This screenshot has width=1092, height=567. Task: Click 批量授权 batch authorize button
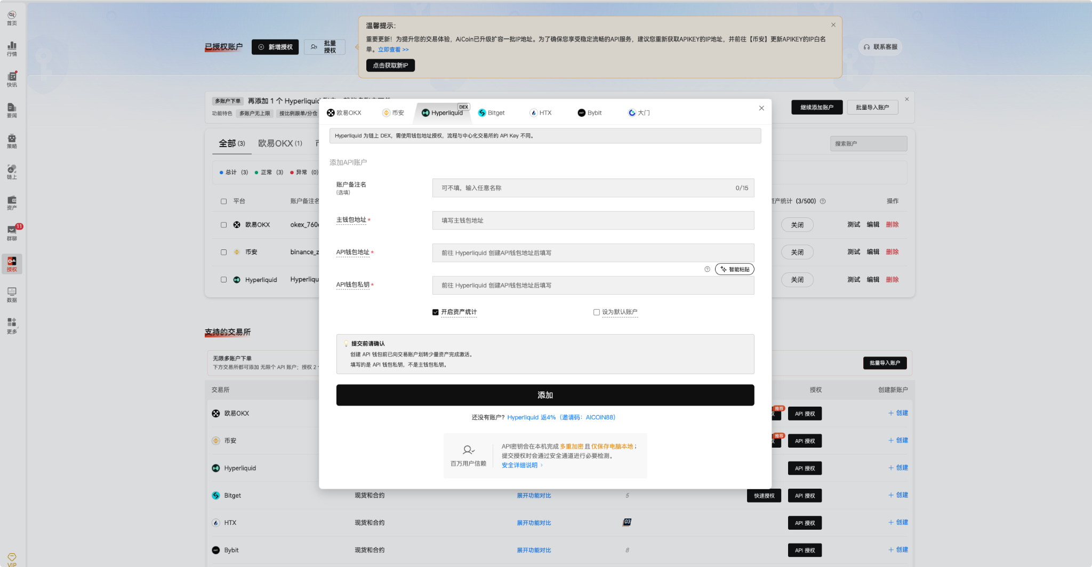coord(325,47)
